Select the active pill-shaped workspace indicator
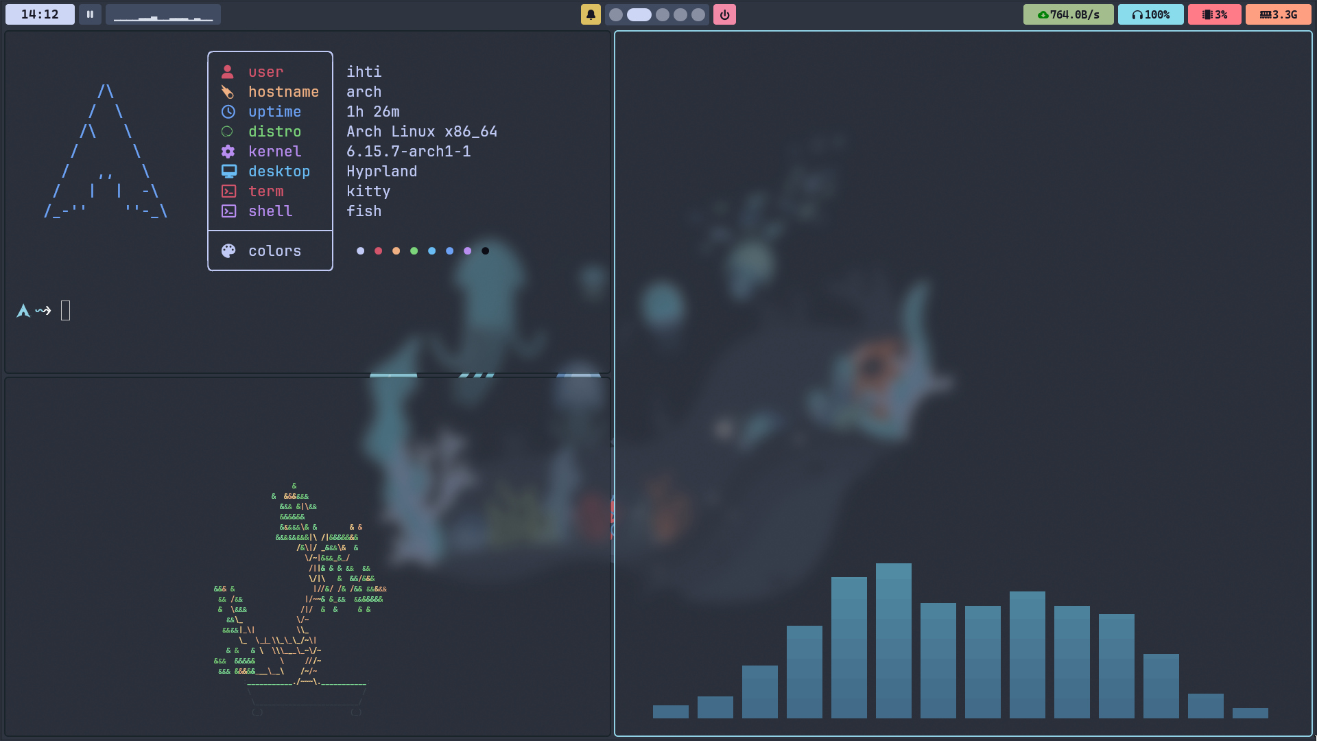Viewport: 1317px width, 741px height. click(639, 14)
